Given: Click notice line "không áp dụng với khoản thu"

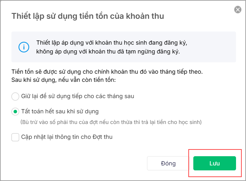Looking at the screenshot, I should (x=108, y=51).
